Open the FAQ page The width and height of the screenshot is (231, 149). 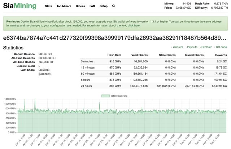92,6
